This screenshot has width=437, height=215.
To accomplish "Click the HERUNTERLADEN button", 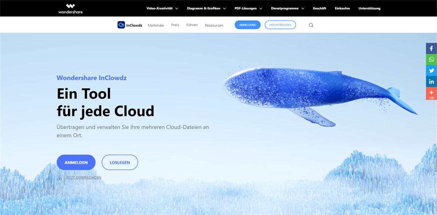I will (x=280, y=25).
